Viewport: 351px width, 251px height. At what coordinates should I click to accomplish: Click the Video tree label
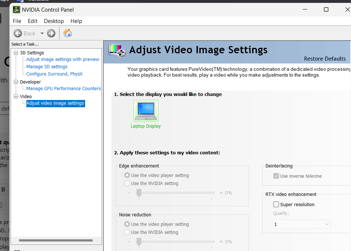click(26, 96)
